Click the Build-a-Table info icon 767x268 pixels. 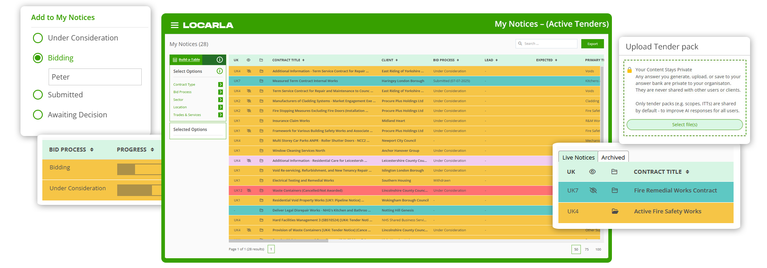220,60
